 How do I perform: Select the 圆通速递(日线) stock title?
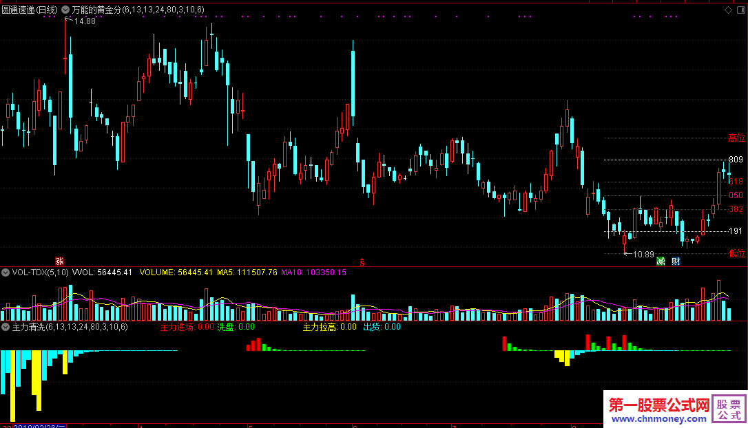30,10
